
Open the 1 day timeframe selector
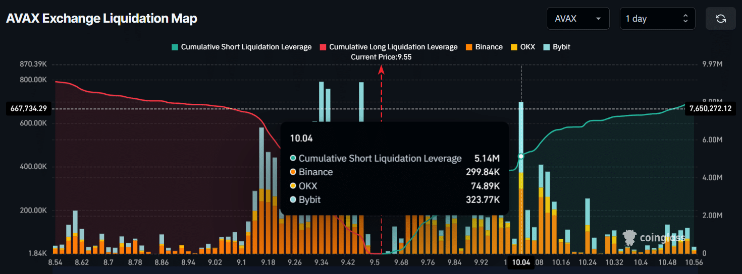[657, 19]
